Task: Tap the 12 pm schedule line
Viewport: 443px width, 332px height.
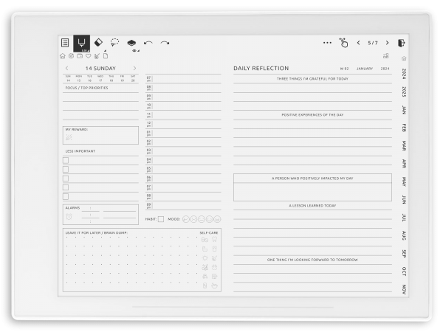Action: pos(183,124)
